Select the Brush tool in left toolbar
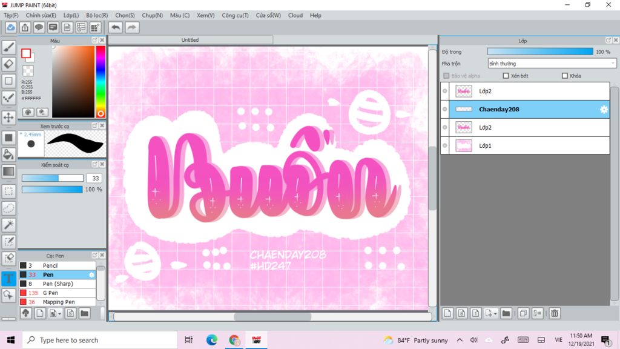 [x=8, y=47]
